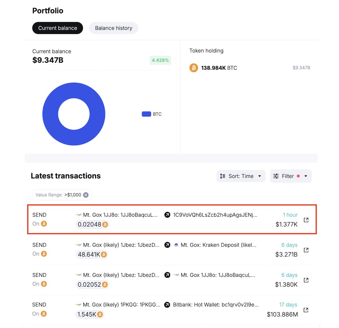
Task: Click the sort icon beside Sort: Time
Action: pos(222,176)
